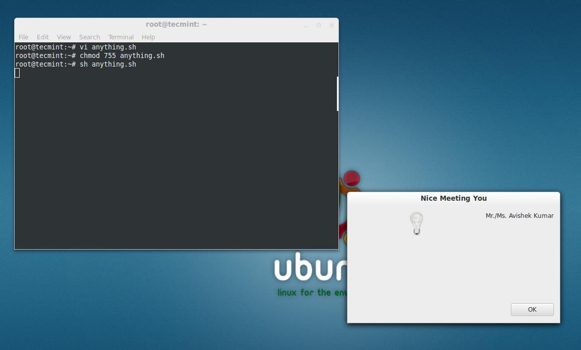Open the File menu in terminal

[23, 37]
